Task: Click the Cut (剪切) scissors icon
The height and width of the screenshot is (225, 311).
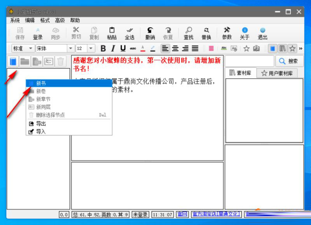Action: pyautogui.click(x=76, y=33)
